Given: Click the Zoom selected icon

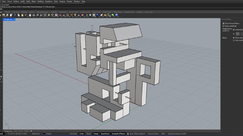Looking at the screenshot, I should click(x=49, y=15).
